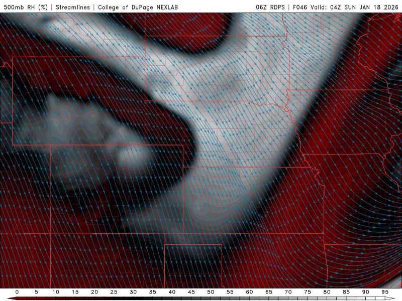Click the "40" value on the color scale
The width and height of the screenshot is (402, 301).
click(x=172, y=292)
